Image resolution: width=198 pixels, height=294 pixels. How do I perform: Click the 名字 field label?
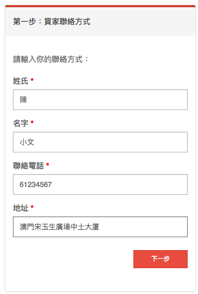tap(21, 123)
